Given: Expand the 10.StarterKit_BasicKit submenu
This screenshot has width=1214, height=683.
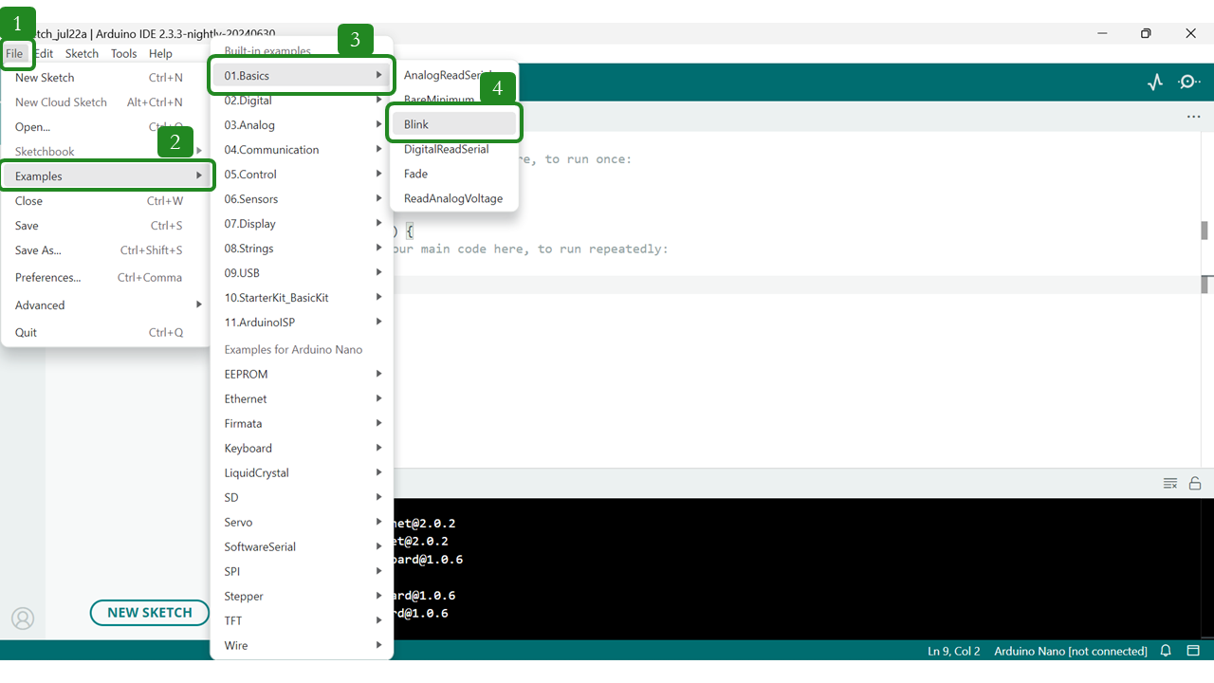Looking at the screenshot, I should [x=302, y=298].
